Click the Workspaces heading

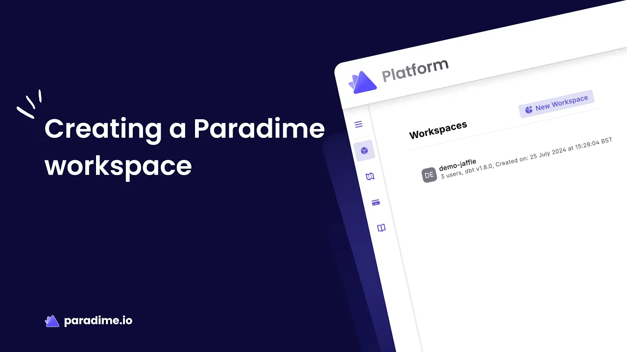[x=438, y=130]
